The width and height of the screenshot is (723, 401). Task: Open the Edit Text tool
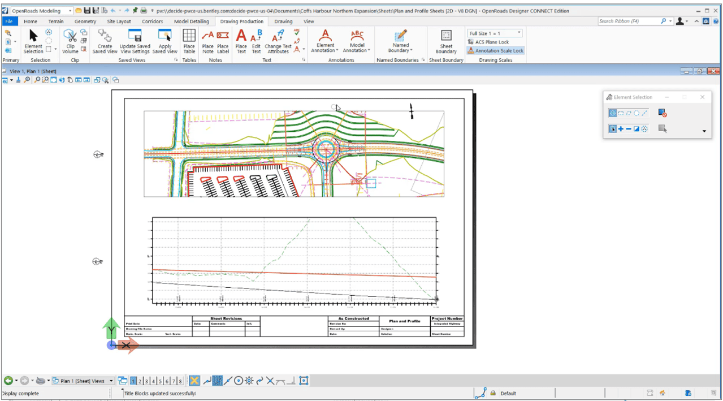[x=256, y=42]
